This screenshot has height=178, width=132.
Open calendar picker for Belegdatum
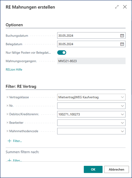(x=122, y=44)
